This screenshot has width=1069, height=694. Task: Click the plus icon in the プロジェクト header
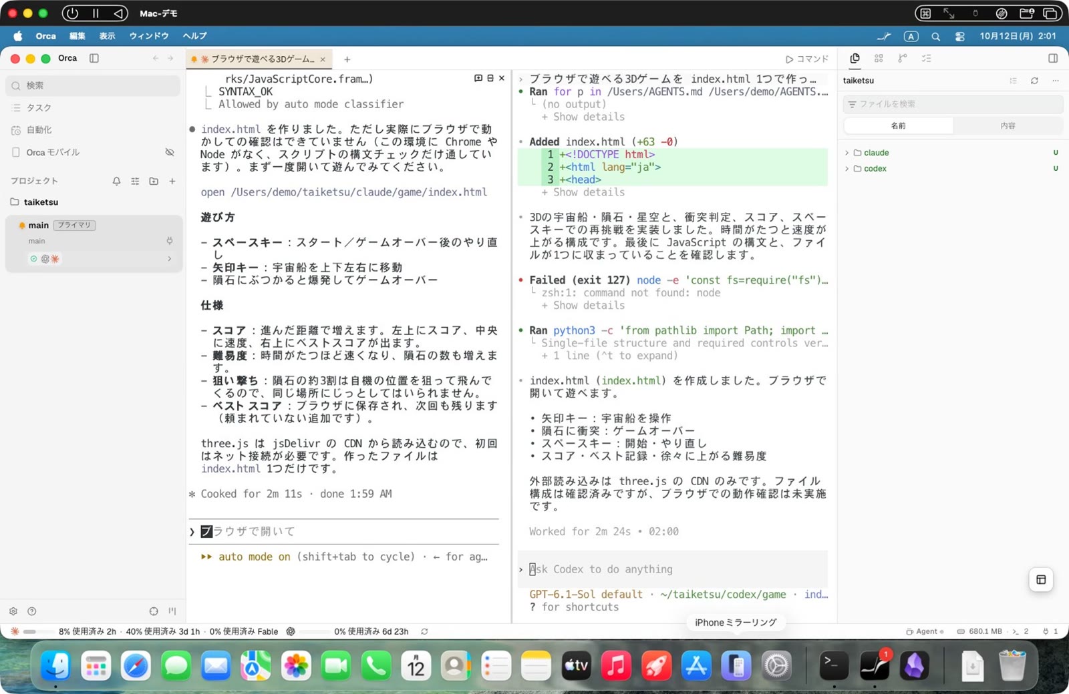(172, 181)
